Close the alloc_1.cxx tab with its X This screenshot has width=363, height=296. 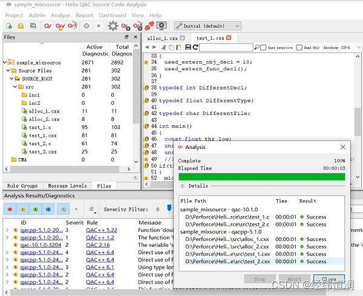pos(183,38)
